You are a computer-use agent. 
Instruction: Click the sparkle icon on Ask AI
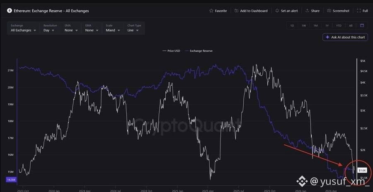click(x=327, y=37)
